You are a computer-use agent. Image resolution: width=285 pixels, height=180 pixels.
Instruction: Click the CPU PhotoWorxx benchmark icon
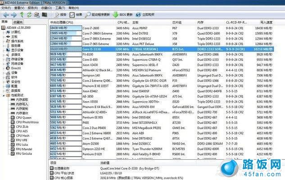coord(13,122)
